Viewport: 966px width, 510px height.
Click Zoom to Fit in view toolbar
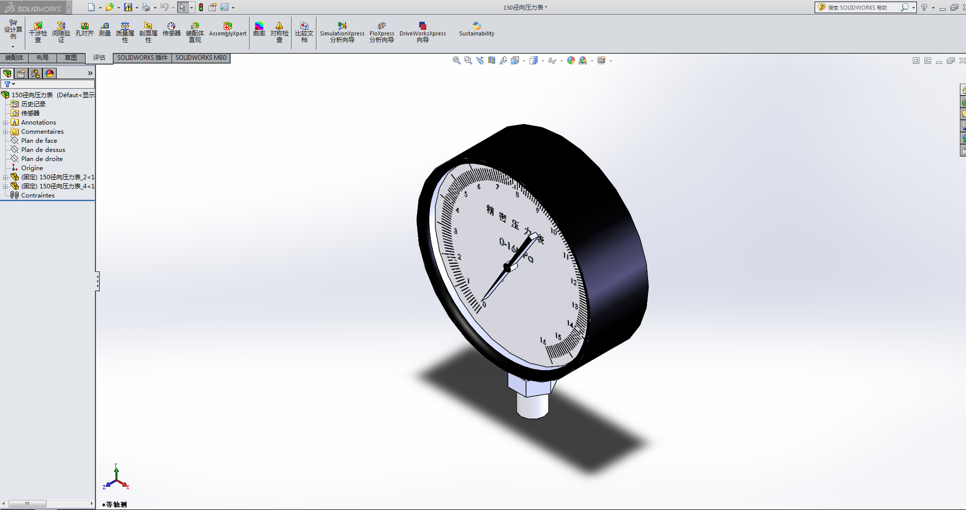(x=456, y=60)
